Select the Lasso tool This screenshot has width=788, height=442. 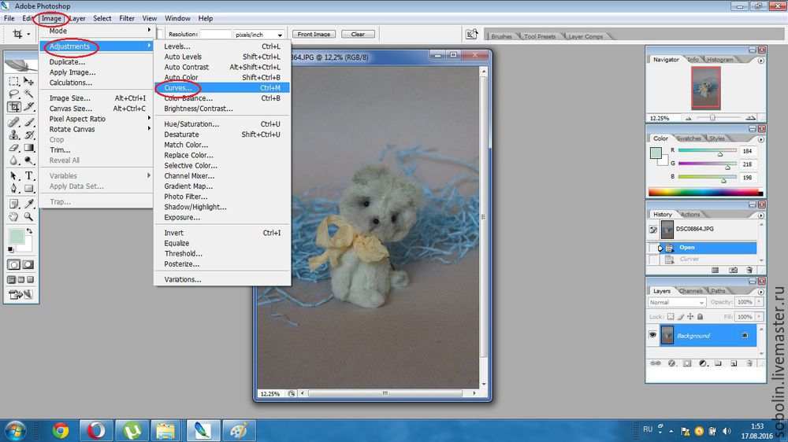click(x=13, y=94)
